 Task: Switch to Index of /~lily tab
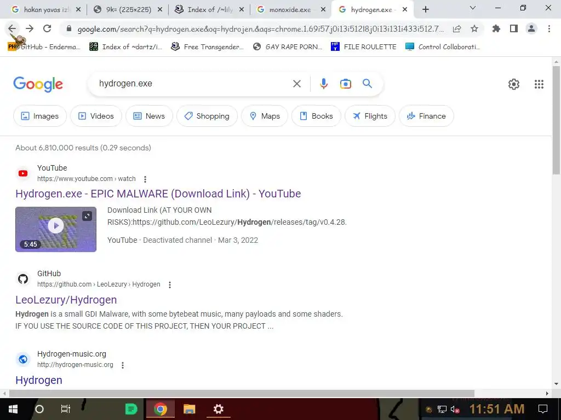(210, 10)
